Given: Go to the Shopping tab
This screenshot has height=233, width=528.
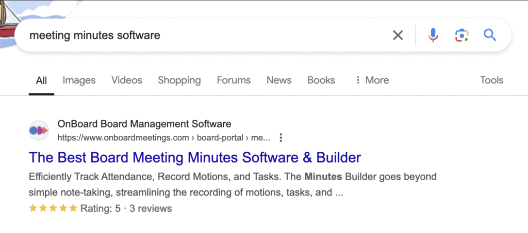Looking at the screenshot, I should coord(179,80).
